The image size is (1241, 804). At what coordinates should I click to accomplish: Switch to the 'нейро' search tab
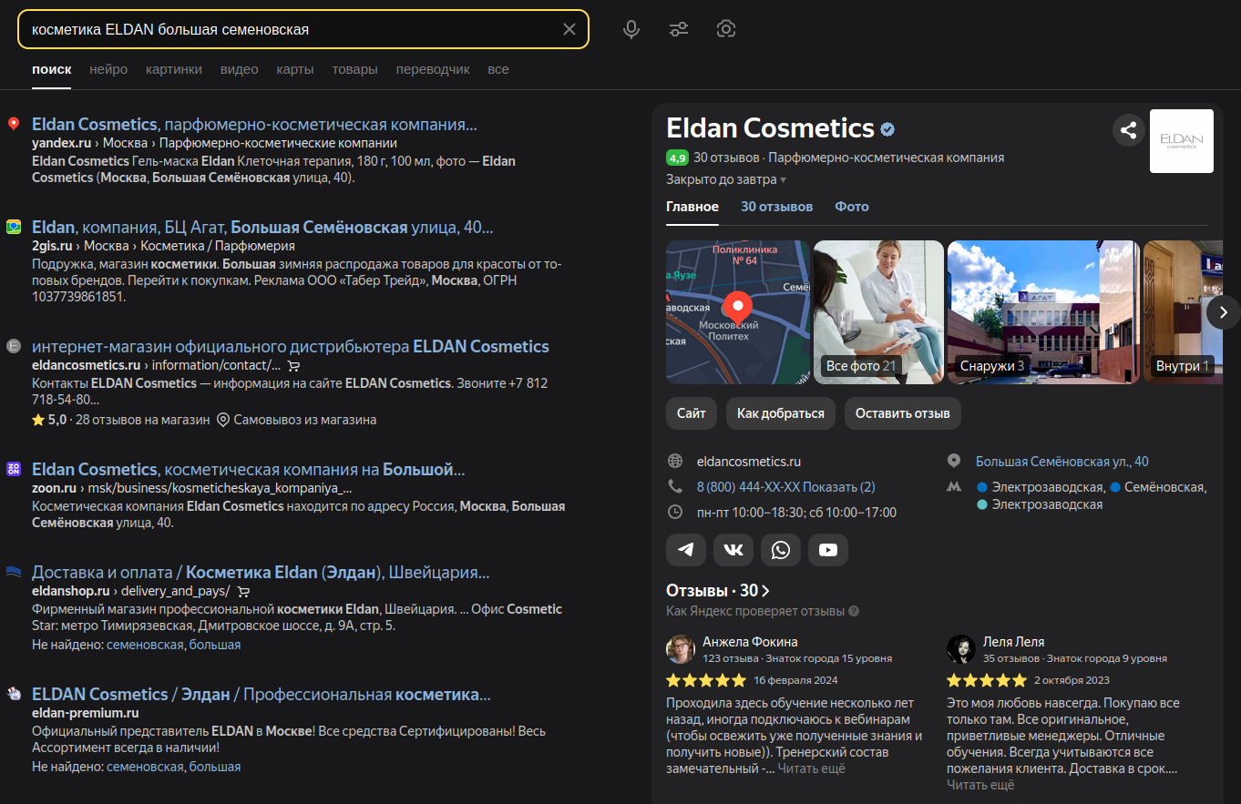(108, 69)
